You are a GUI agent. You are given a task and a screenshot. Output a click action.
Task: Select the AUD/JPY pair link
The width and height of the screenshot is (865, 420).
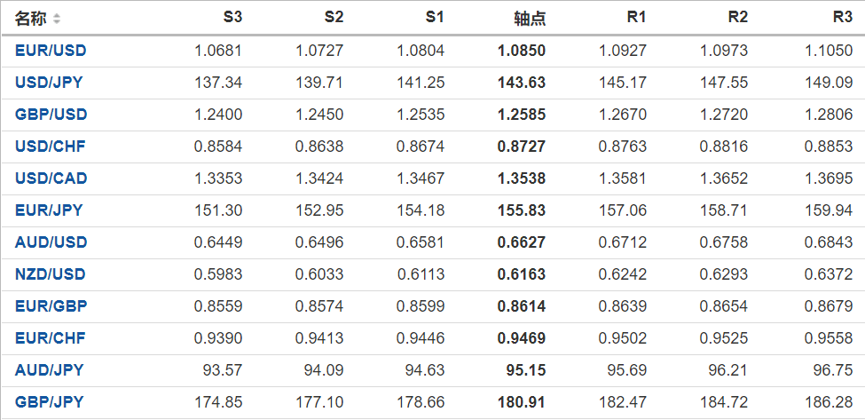tap(49, 370)
